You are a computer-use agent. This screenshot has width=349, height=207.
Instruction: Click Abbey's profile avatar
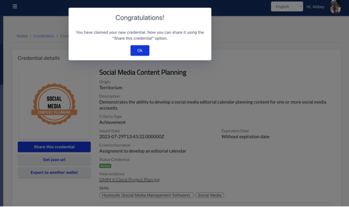click(335, 7)
